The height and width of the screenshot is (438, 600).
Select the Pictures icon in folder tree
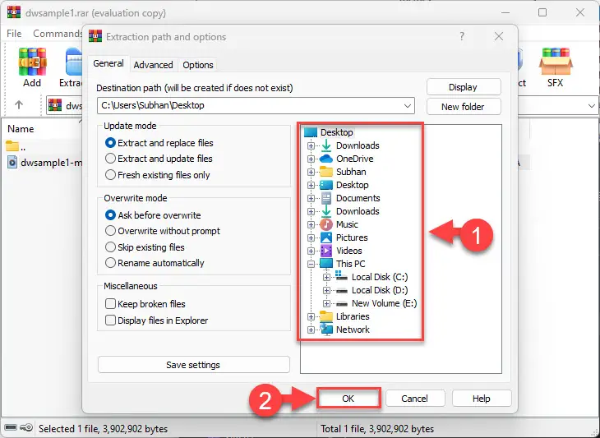326,237
